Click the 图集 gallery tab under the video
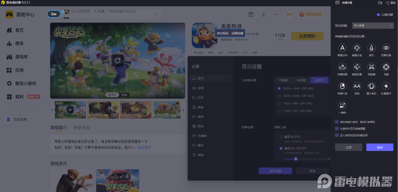 click(124, 95)
